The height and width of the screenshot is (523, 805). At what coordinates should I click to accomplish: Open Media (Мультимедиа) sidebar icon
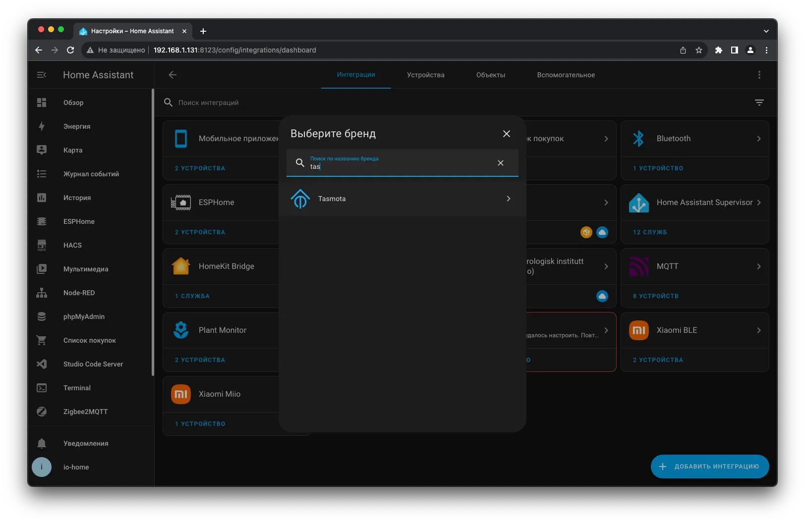(x=42, y=269)
